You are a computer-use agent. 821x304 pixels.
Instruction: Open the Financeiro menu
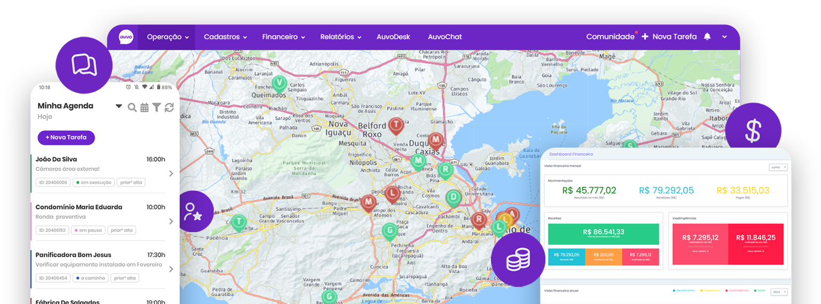[x=283, y=37]
